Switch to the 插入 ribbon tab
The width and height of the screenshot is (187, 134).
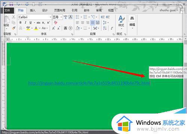click(x=33, y=10)
